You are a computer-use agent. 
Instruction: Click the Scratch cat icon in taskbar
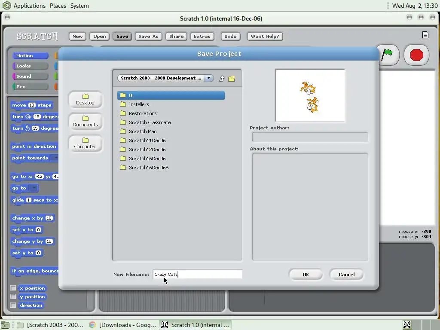pyautogui.click(x=165, y=325)
